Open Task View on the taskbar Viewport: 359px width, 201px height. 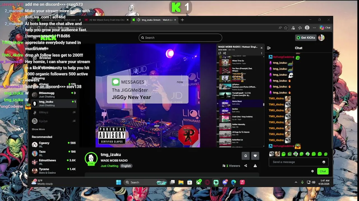[172, 182]
